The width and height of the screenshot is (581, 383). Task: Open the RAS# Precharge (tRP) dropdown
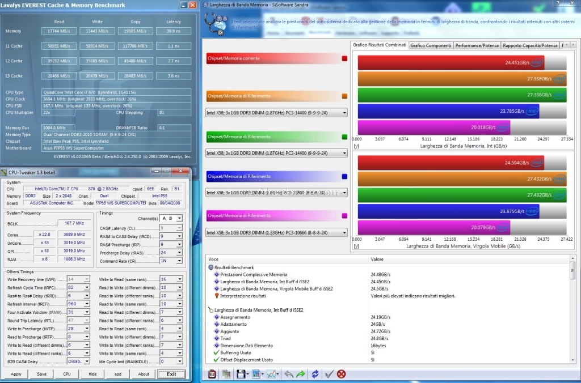[x=171, y=244]
